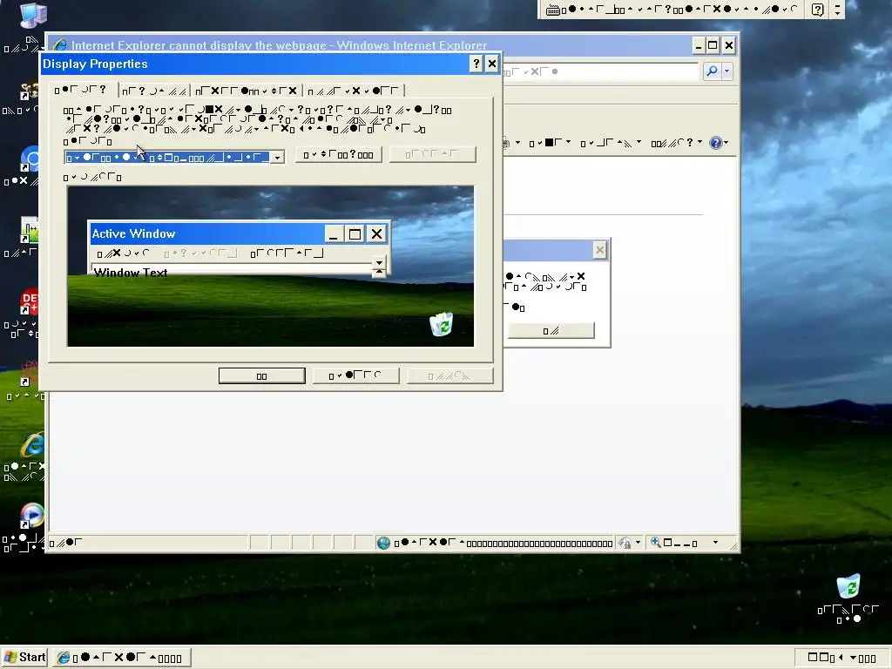Screen dimensions: 892x669
Task: Click the language bar Help icon
Action: (x=817, y=10)
